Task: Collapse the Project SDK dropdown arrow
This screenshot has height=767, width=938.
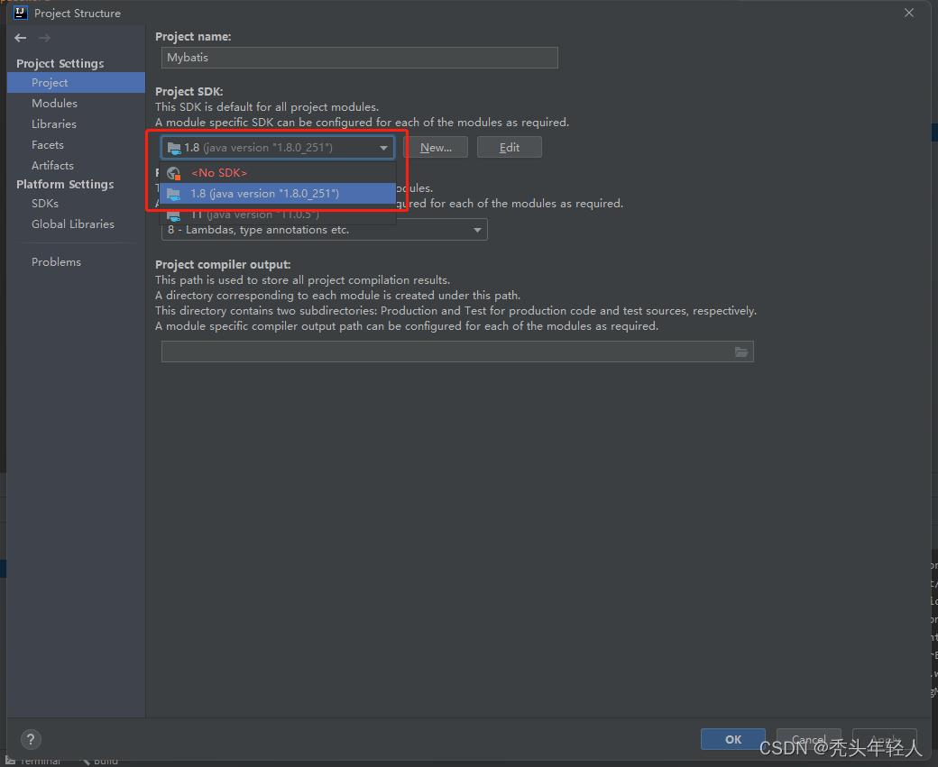Action: (383, 148)
